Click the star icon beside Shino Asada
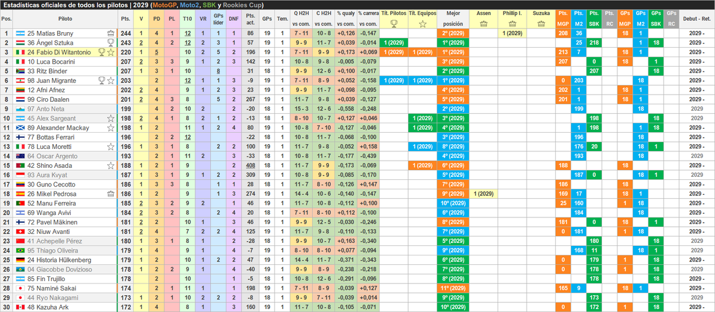This screenshot has width=715, height=312. click(x=111, y=165)
